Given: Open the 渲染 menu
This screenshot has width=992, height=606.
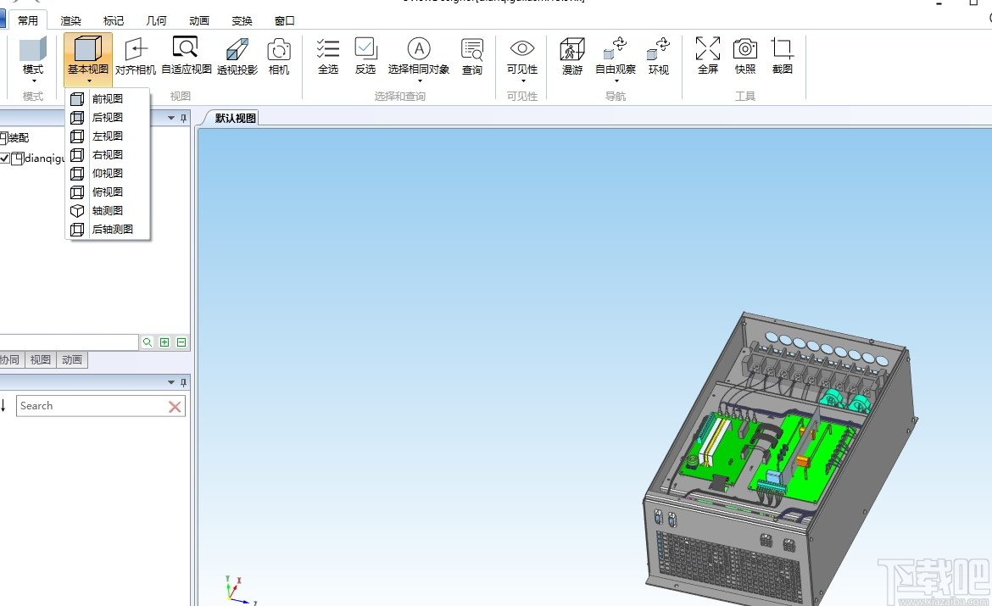Looking at the screenshot, I should coord(70,19).
